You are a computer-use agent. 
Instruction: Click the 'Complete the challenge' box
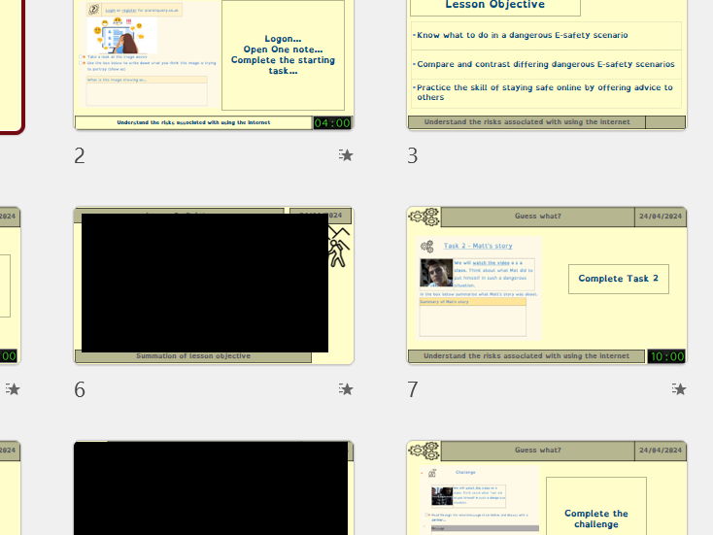(x=595, y=518)
